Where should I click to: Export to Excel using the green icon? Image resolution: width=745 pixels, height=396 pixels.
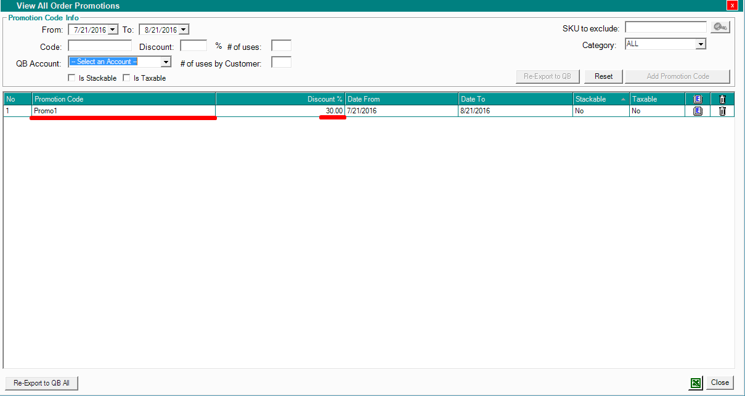(x=695, y=383)
